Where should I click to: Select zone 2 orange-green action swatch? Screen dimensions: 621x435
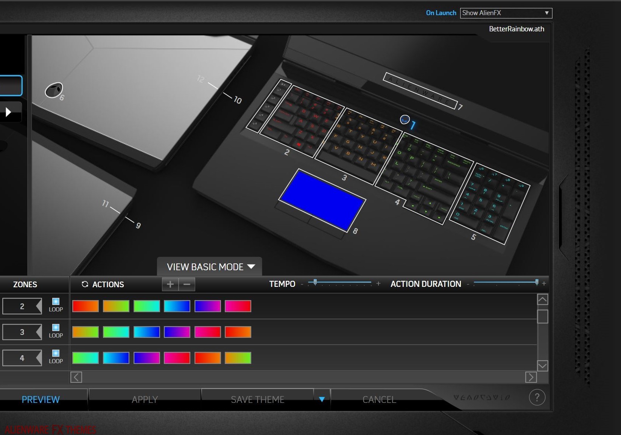pyautogui.click(x=116, y=306)
